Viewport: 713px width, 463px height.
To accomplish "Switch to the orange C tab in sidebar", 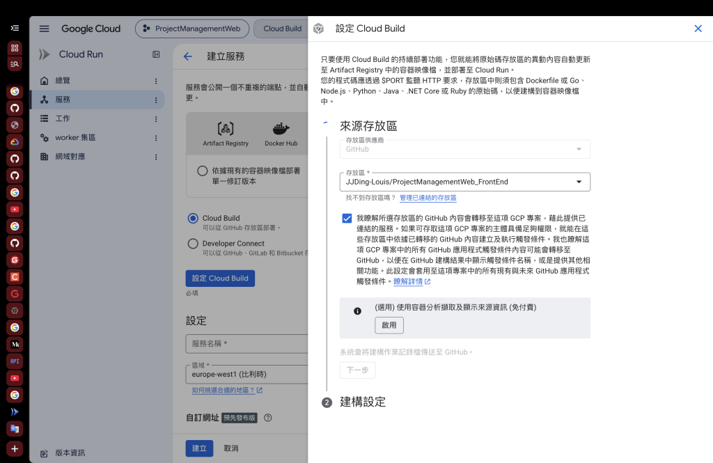I will tap(15, 277).
